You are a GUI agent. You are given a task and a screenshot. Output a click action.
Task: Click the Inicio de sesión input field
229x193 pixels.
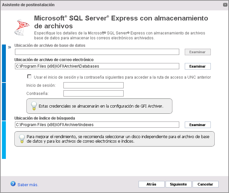(x=93, y=85)
